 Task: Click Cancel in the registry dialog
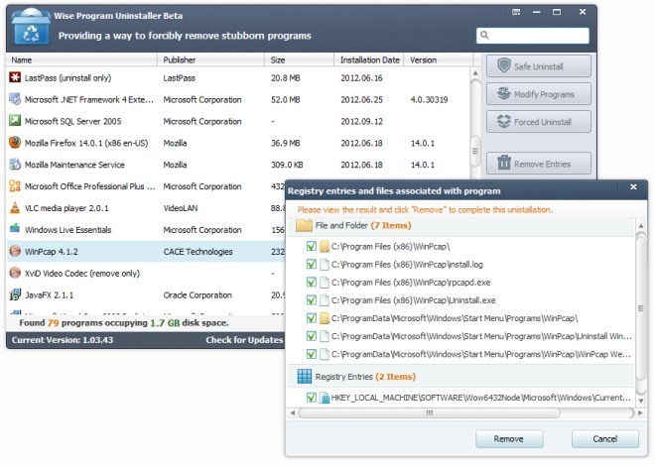[604, 438]
